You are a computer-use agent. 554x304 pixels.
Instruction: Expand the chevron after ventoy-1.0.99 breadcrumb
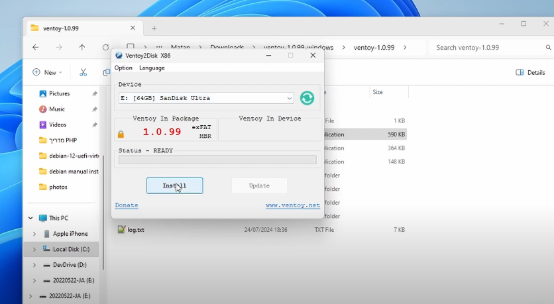(x=405, y=47)
